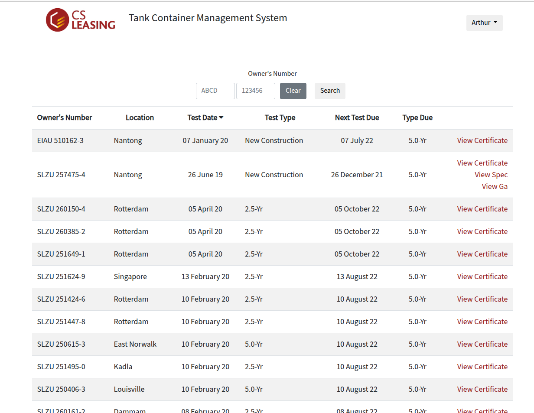Select owner's number SLZU 251624-9
Screen dimensions: 534x413
coord(61,276)
